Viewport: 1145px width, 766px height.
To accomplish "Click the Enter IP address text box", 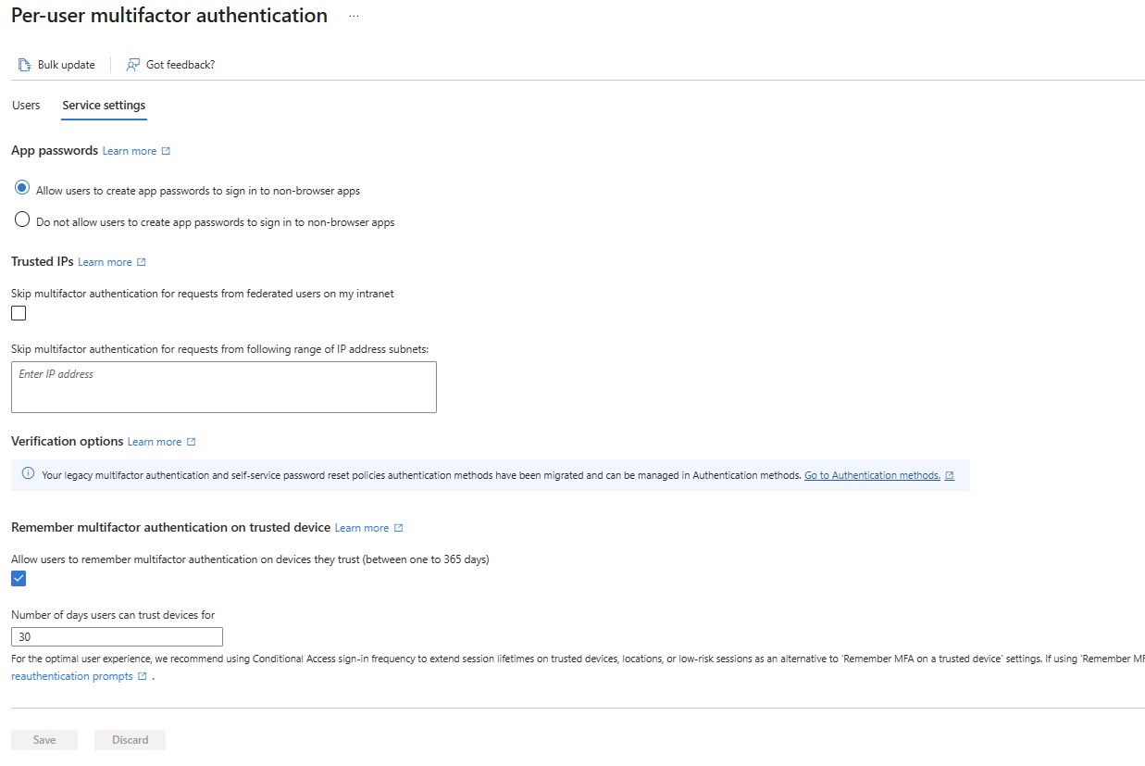I will (x=223, y=386).
